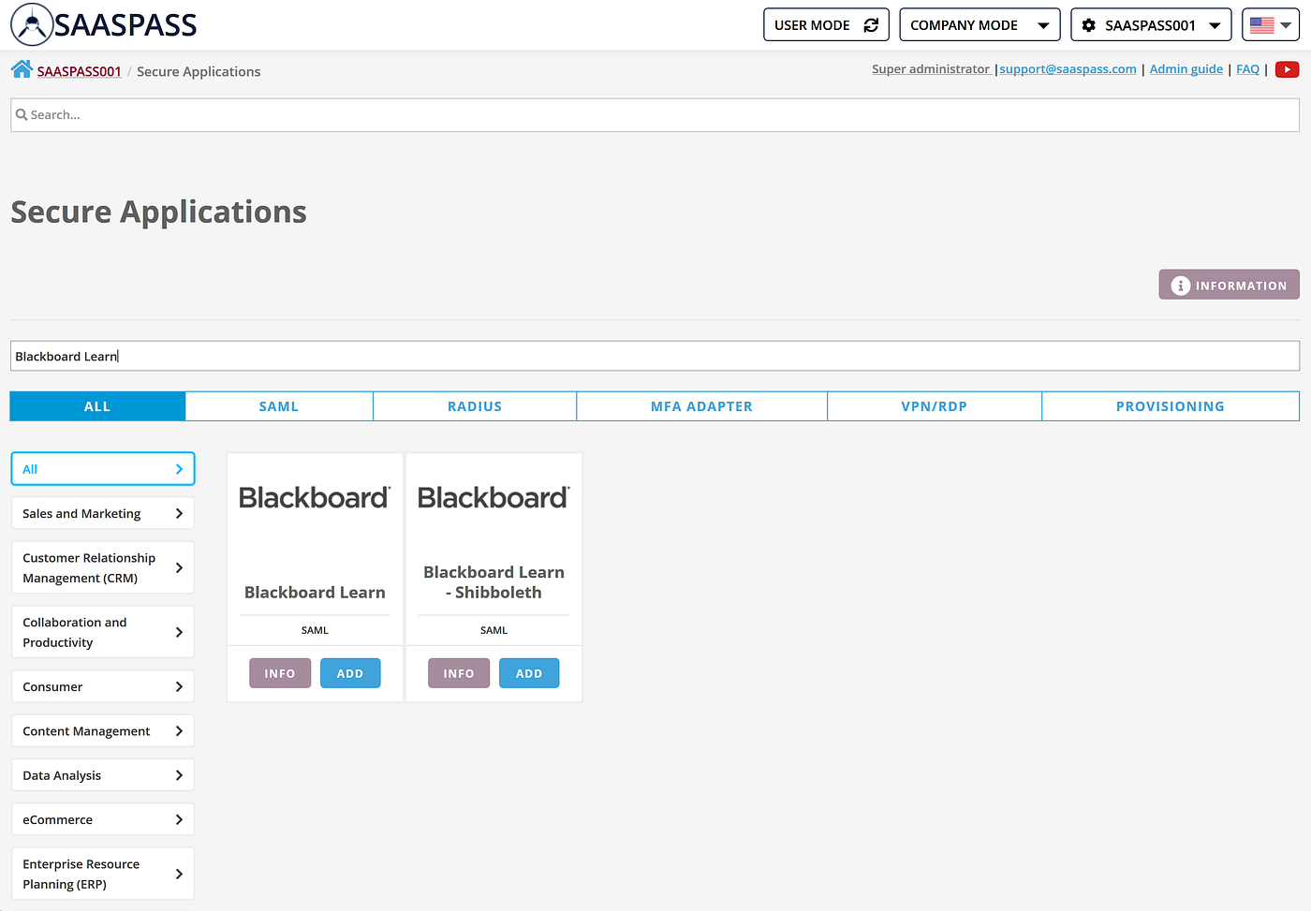Expand the eCommerce category

point(103,819)
